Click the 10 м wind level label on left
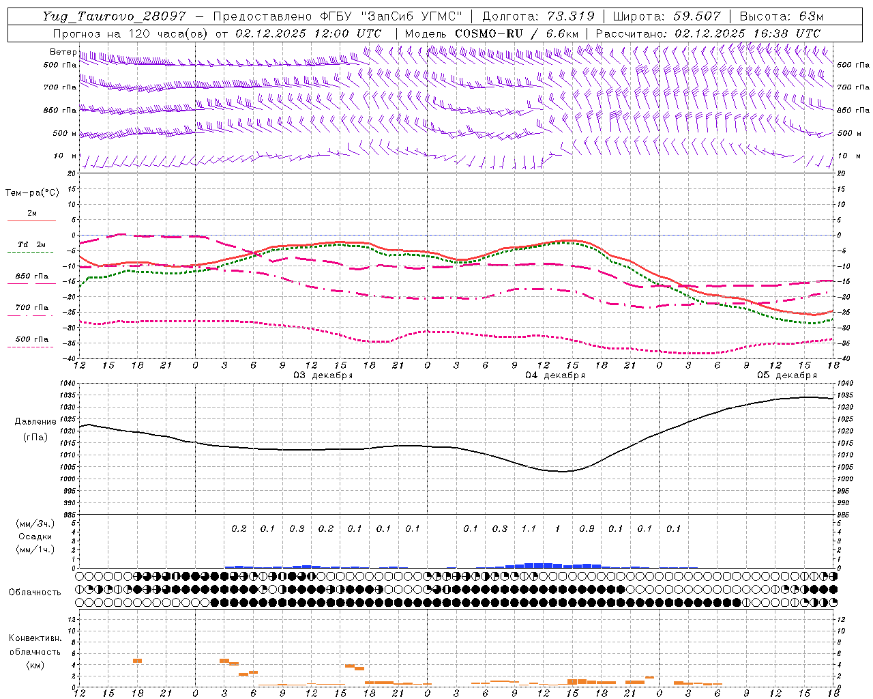 coord(66,156)
